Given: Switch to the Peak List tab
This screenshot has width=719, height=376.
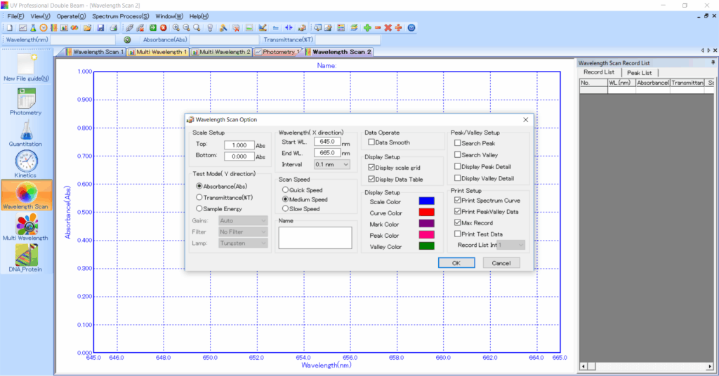Looking at the screenshot, I should (x=639, y=72).
